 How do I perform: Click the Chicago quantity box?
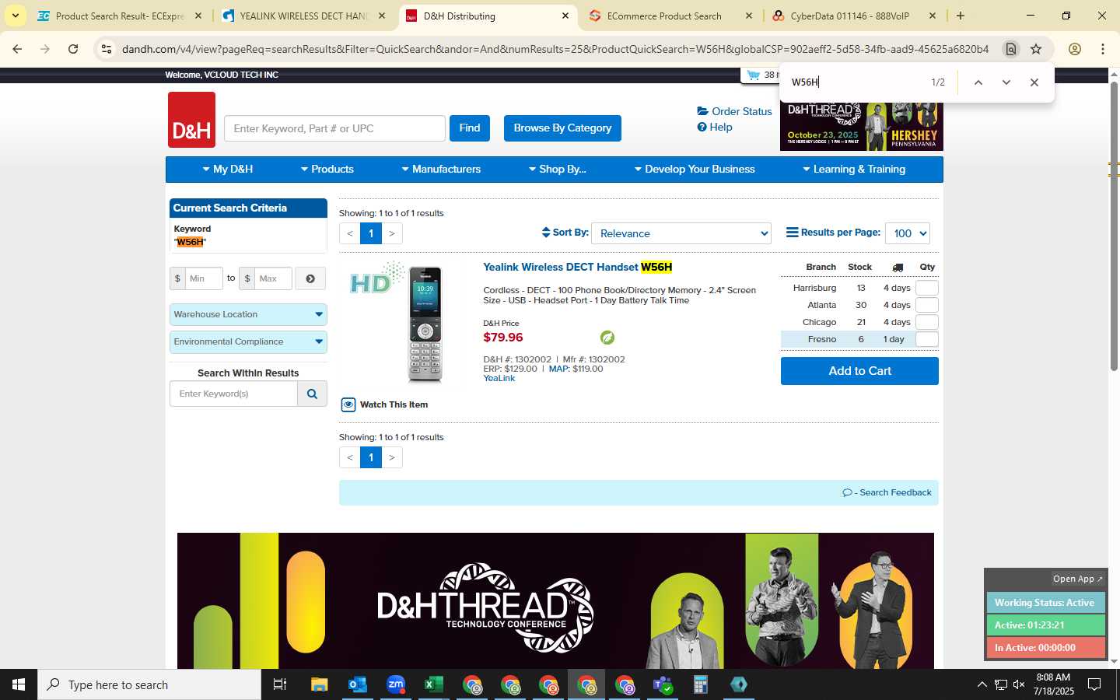click(927, 322)
